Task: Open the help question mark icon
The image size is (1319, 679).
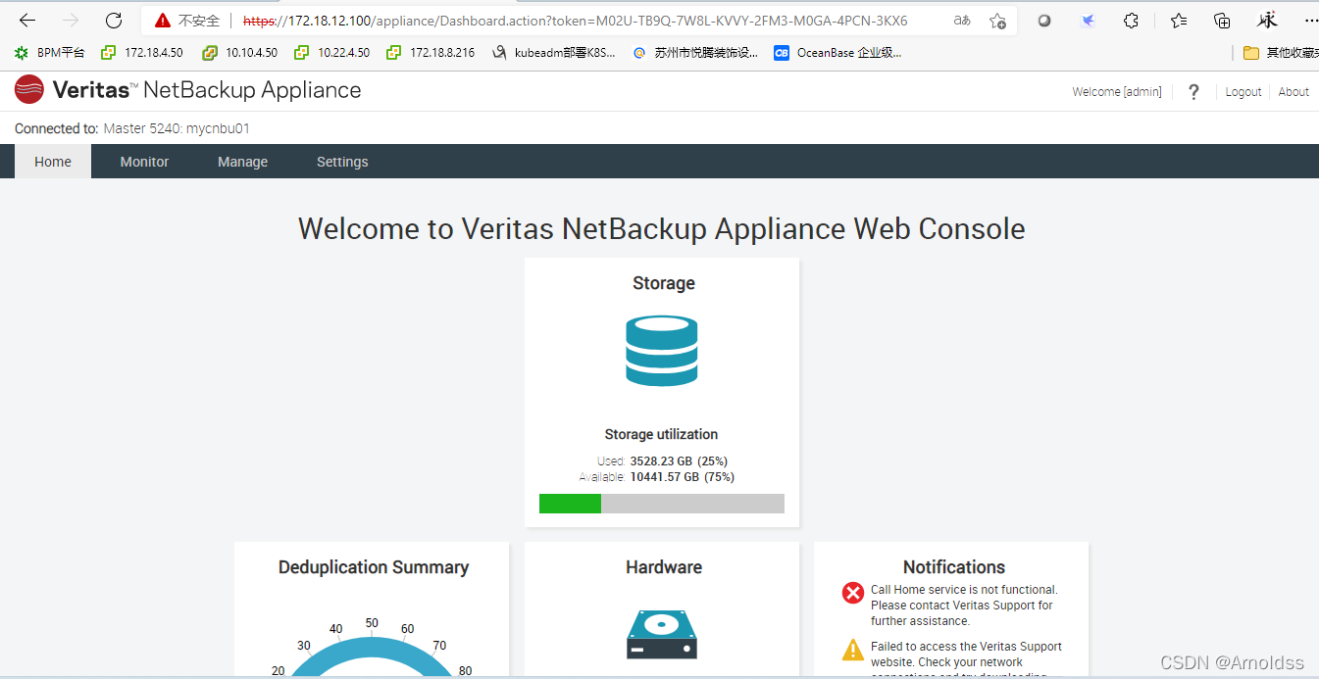Action: point(1193,91)
